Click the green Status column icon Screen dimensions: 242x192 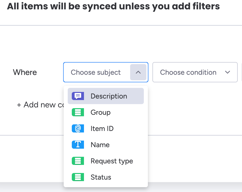coord(78,177)
